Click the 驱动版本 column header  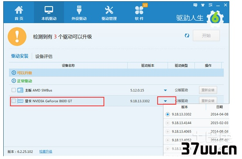(x=148, y=65)
